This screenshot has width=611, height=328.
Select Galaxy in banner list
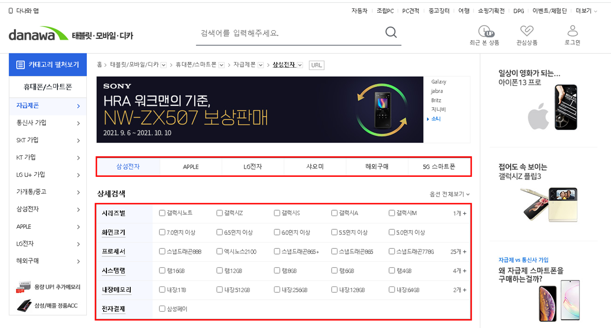[x=439, y=82]
